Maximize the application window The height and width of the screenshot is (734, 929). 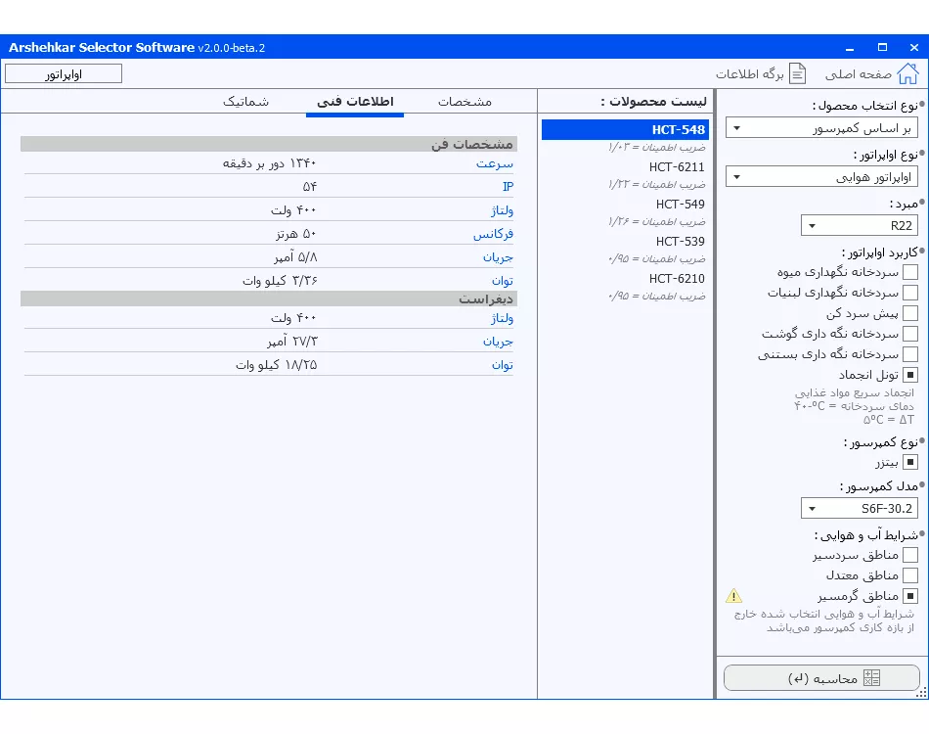pos(882,47)
